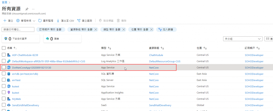Image resolution: width=273 pixels, height=111 pixels.
Task: Click App Service plan icon for ASP-ChatModule-8239
Action: [x=9, y=55]
